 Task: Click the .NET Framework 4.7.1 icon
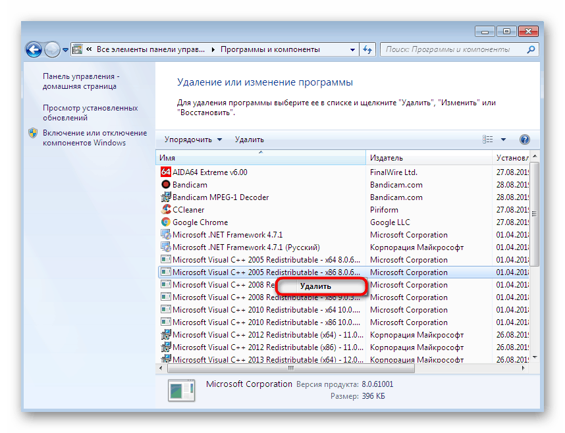[165, 235]
